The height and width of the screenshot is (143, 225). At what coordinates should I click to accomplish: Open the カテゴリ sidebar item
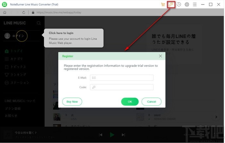click(14, 59)
